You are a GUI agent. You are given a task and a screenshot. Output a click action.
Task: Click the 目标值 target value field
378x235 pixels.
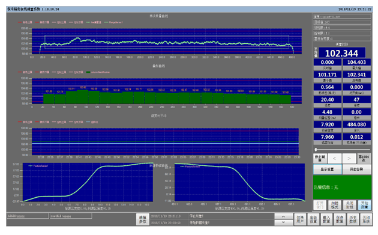[x=342, y=22]
